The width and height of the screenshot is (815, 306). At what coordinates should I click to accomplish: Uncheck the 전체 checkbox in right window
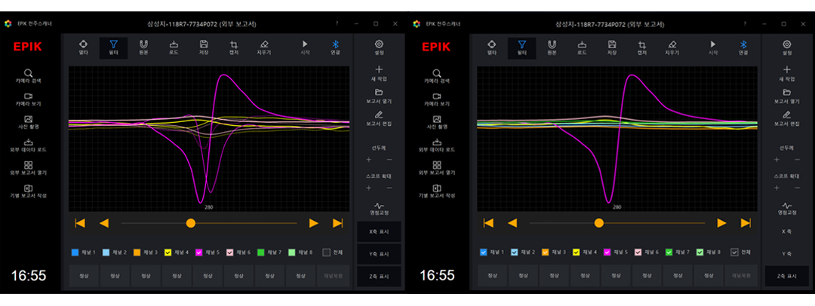736,252
